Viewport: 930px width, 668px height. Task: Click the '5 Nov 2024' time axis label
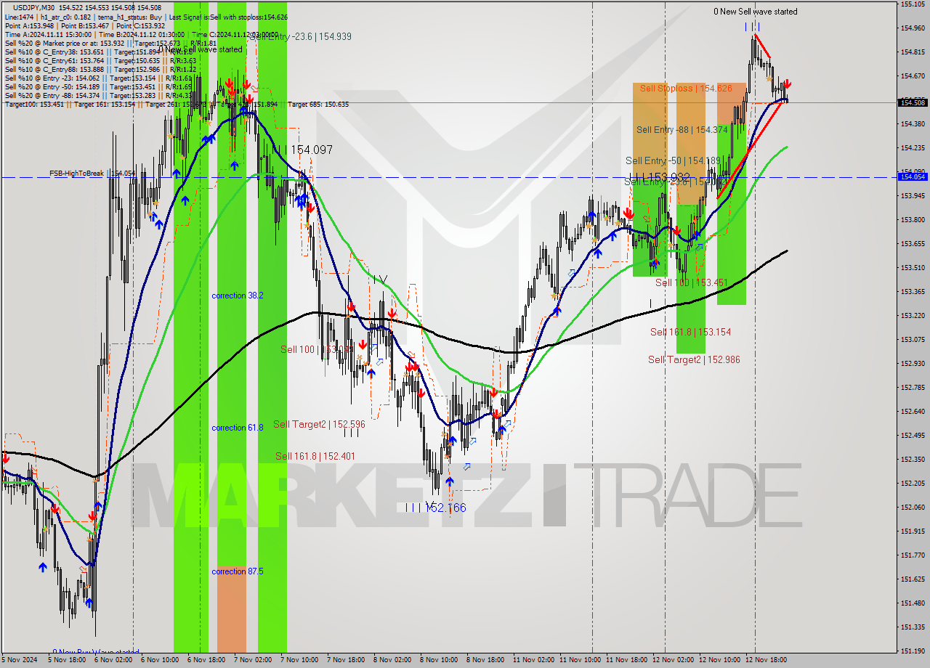pyautogui.click(x=20, y=660)
